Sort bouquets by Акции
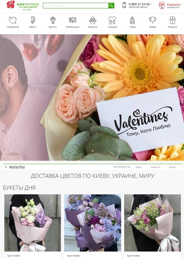This screenshot has height=259, width=184. point(172,167)
